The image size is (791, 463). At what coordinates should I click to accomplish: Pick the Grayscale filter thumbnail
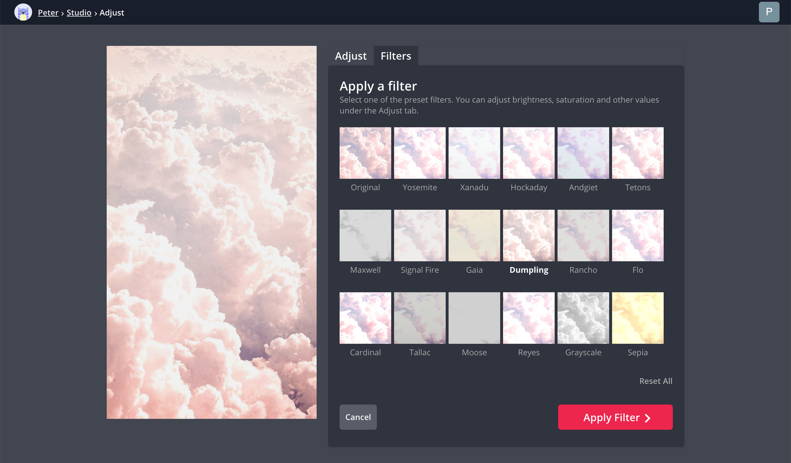coord(583,318)
